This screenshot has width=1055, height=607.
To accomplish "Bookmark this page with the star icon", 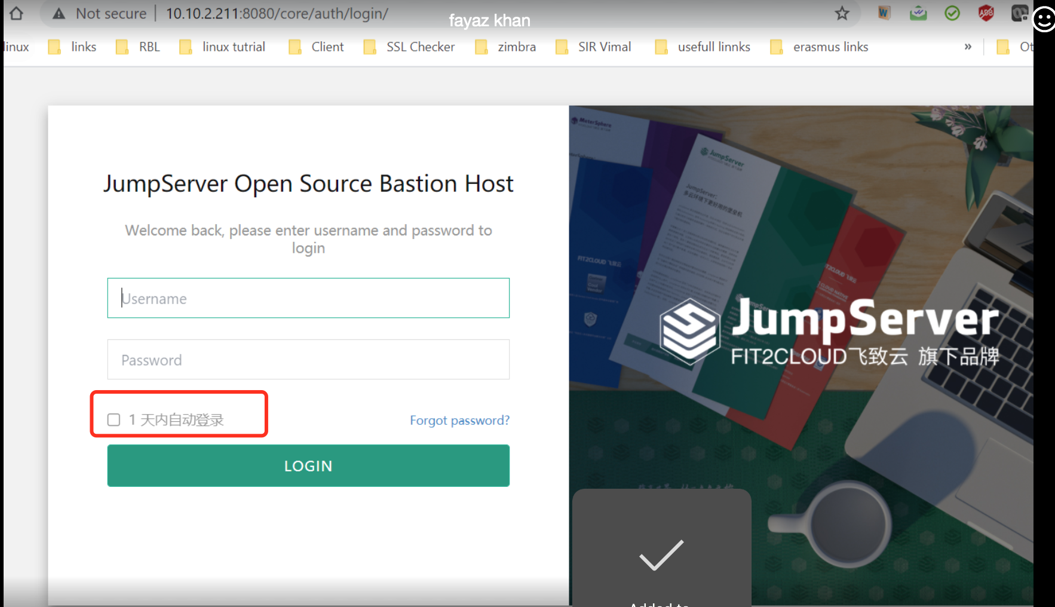I will point(842,13).
